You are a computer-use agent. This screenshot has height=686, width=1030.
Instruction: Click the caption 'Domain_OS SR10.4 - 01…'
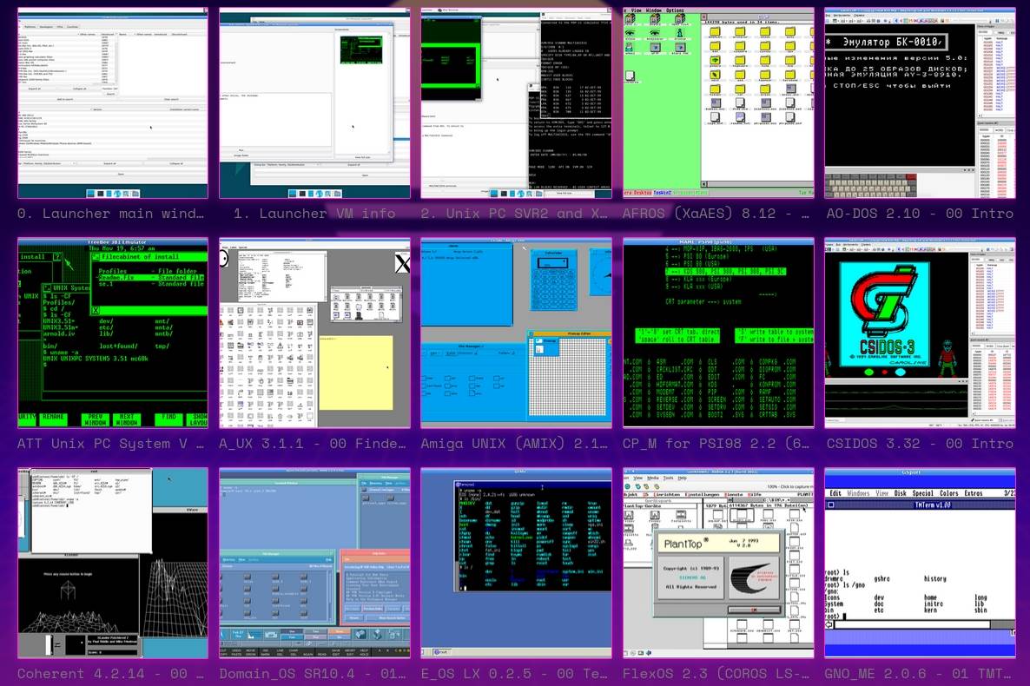313,674
